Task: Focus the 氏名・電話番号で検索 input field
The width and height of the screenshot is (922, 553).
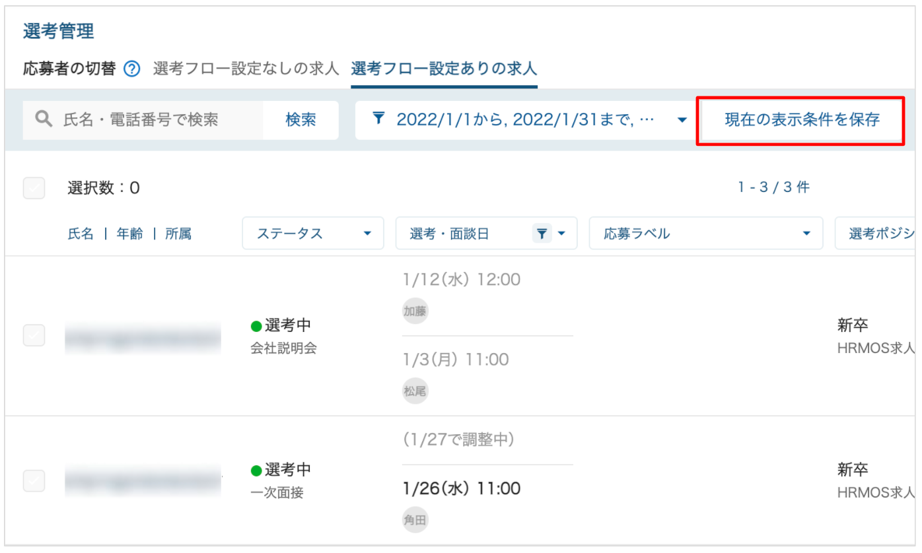Action: tap(143, 119)
